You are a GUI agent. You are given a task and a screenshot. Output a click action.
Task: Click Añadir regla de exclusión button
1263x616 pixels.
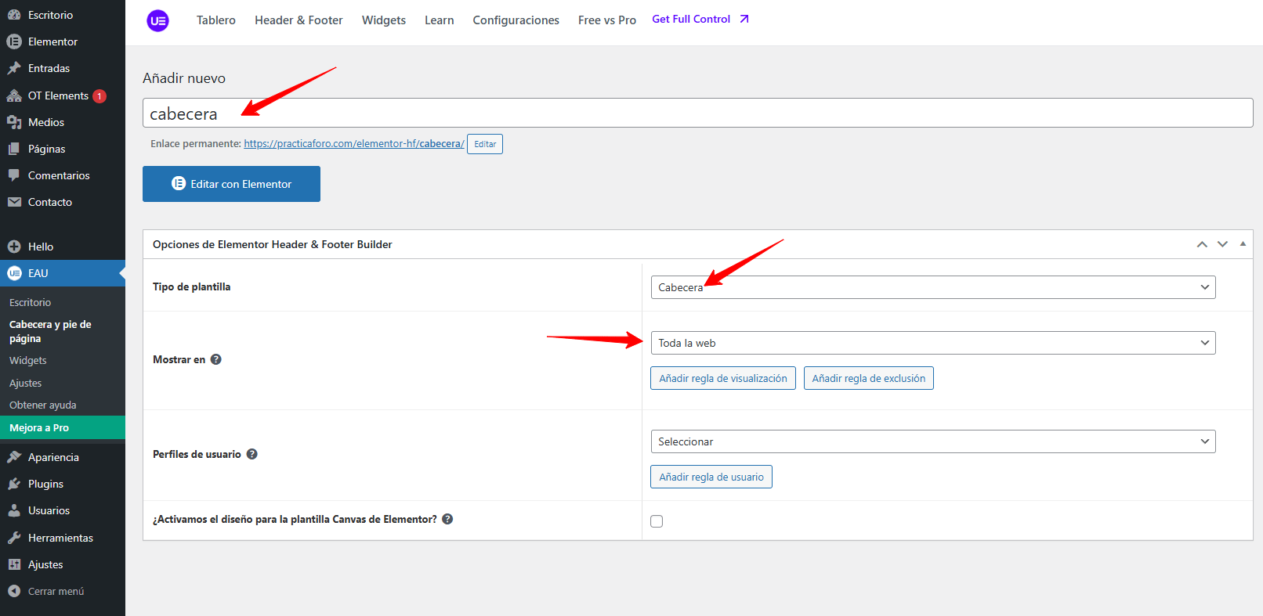coord(868,378)
